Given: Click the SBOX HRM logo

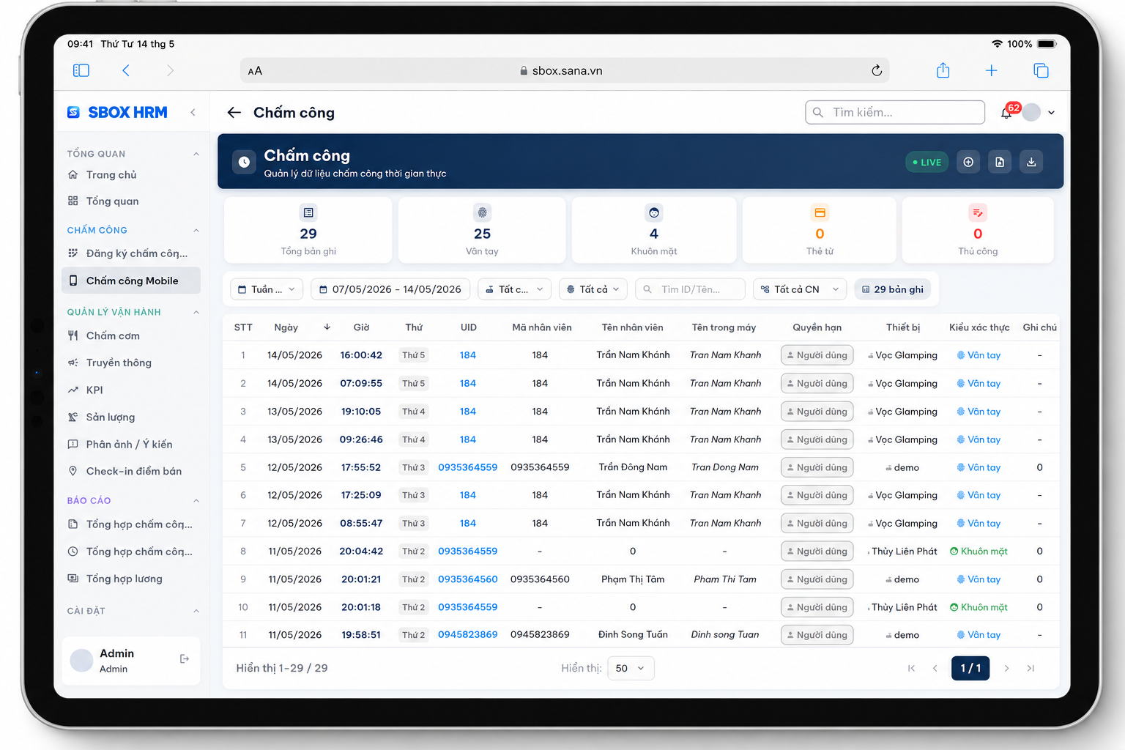Looking at the screenshot, I should (117, 112).
